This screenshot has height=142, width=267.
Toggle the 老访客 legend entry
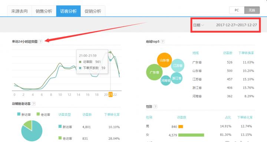click(43, 115)
